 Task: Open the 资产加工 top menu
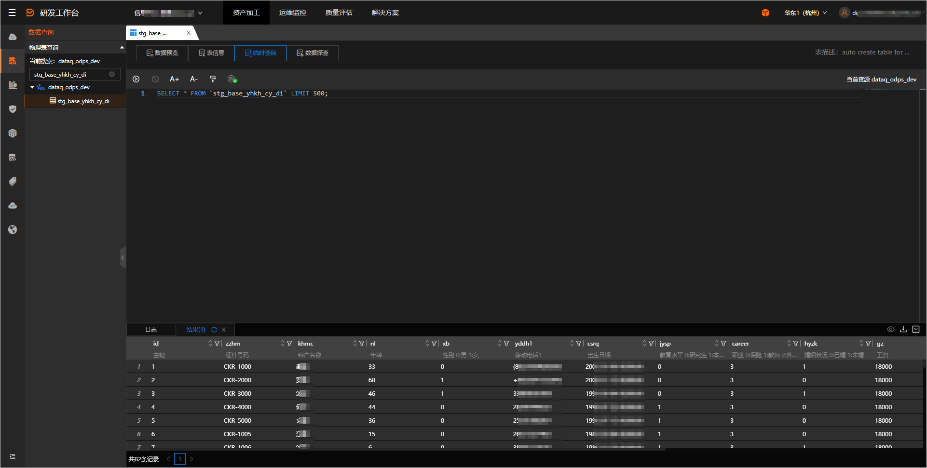246,13
